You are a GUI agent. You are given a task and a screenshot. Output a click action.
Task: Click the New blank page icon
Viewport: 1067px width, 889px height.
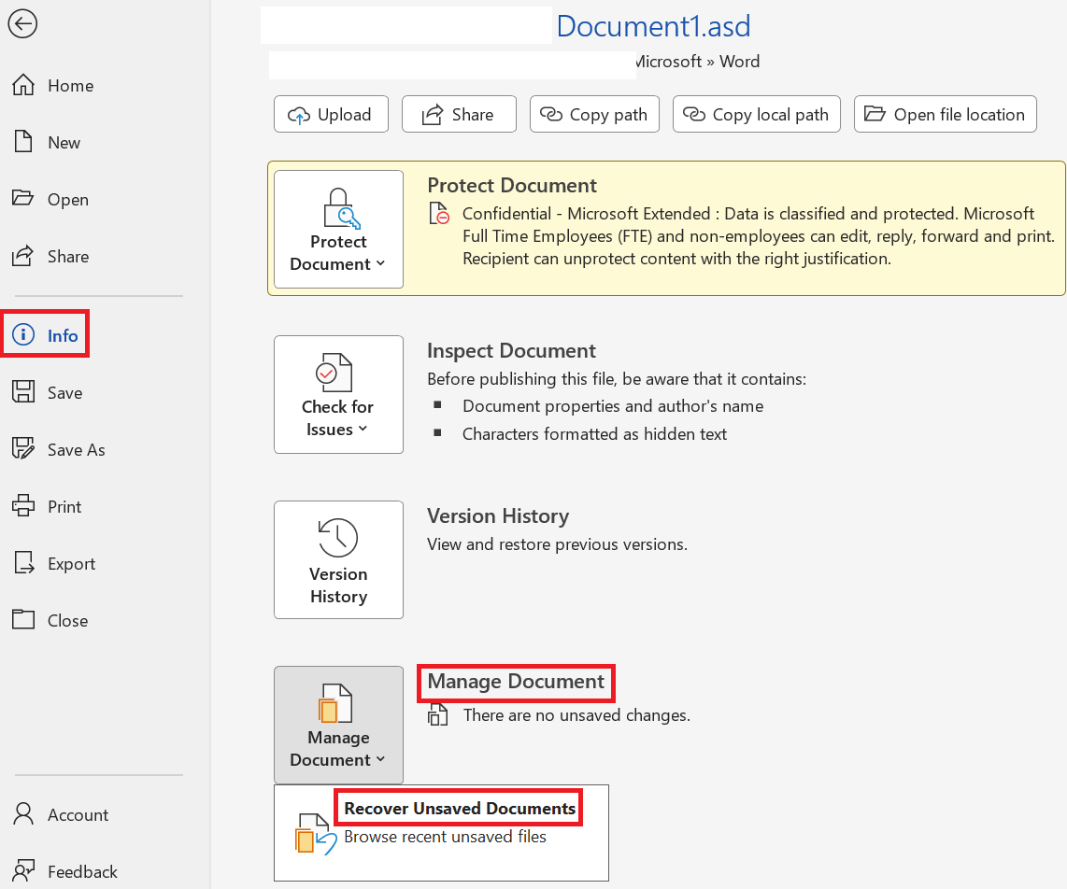[23, 142]
